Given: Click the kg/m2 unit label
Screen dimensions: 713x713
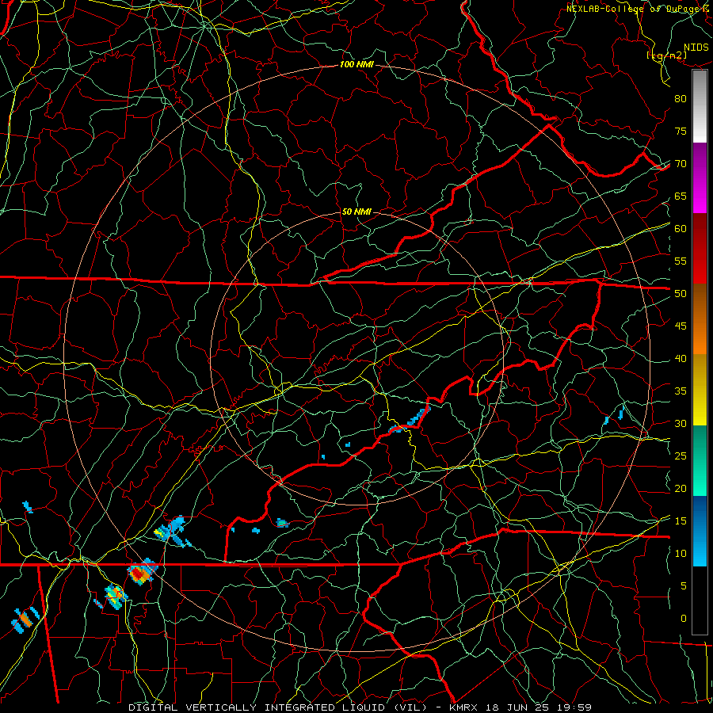Looking at the screenshot, I should point(666,55).
